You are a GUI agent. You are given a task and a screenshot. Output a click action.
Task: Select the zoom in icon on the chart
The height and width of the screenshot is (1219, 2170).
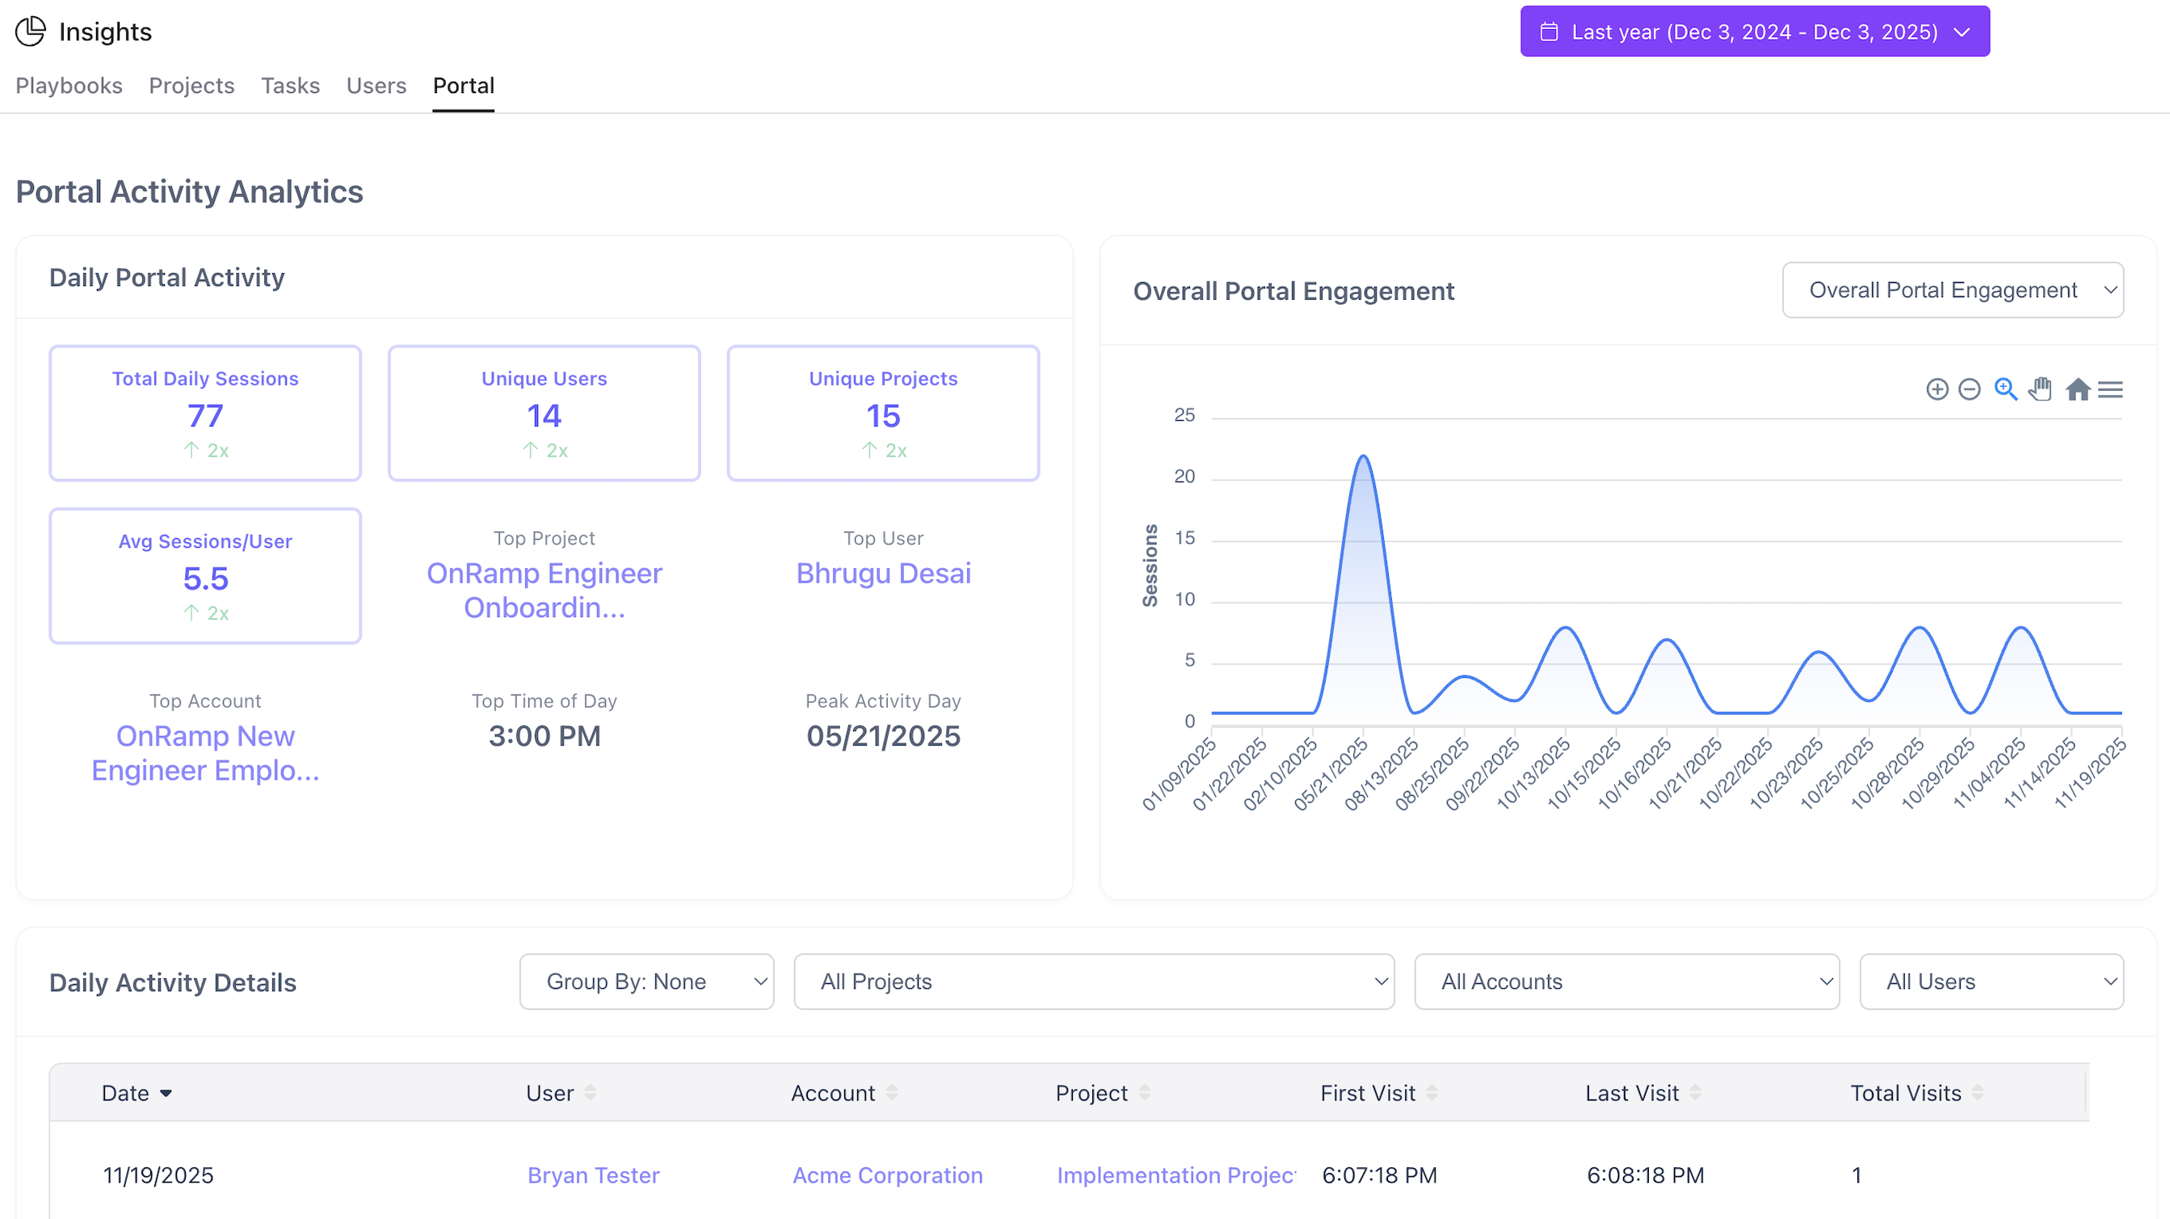(1938, 390)
